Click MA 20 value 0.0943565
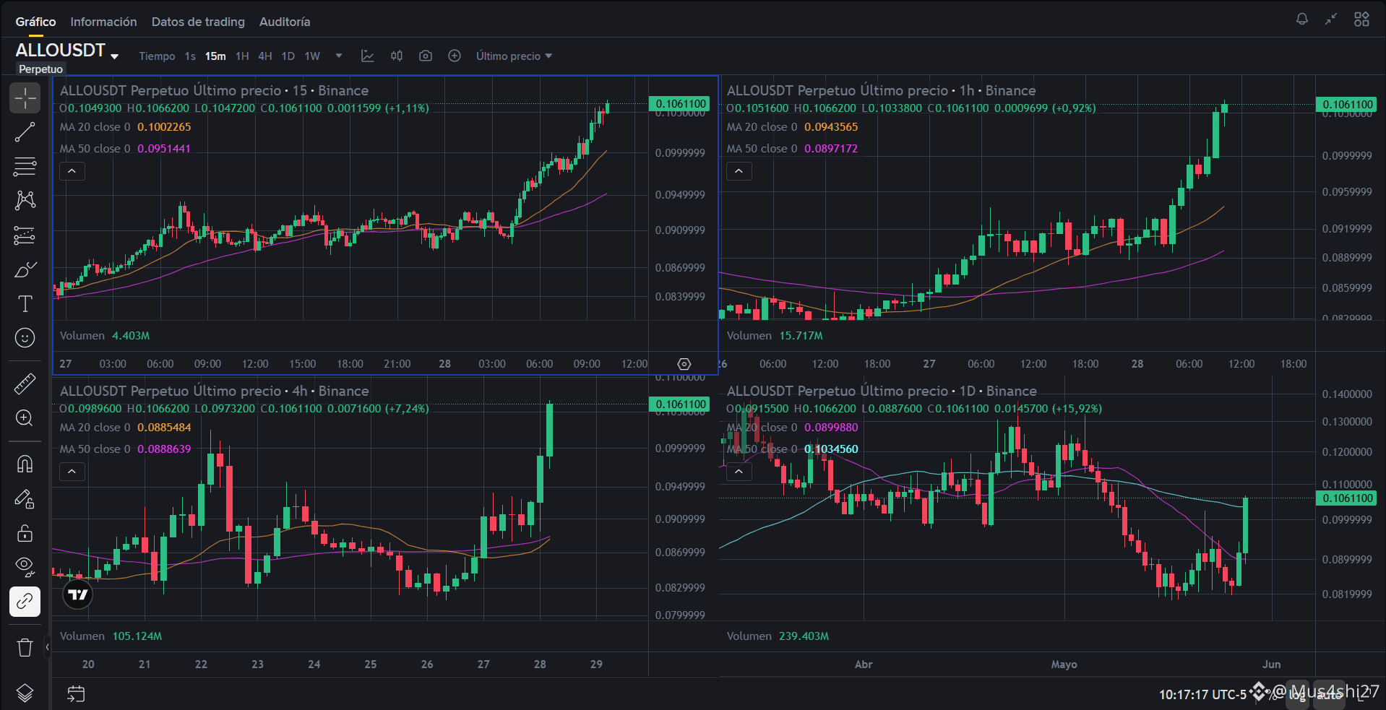The height and width of the screenshot is (710, 1386). pyautogui.click(x=831, y=126)
